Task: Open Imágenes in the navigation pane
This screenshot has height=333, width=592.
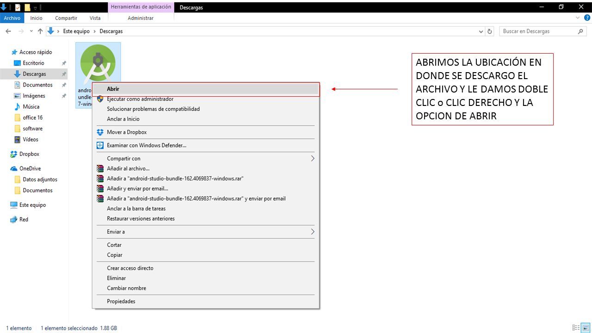Action: click(x=34, y=96)
